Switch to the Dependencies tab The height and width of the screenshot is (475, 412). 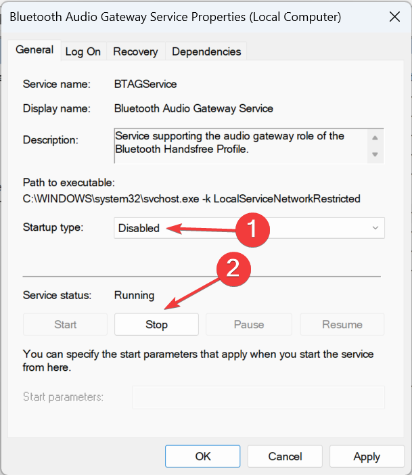pyautogui.click(x=206, y=51)
